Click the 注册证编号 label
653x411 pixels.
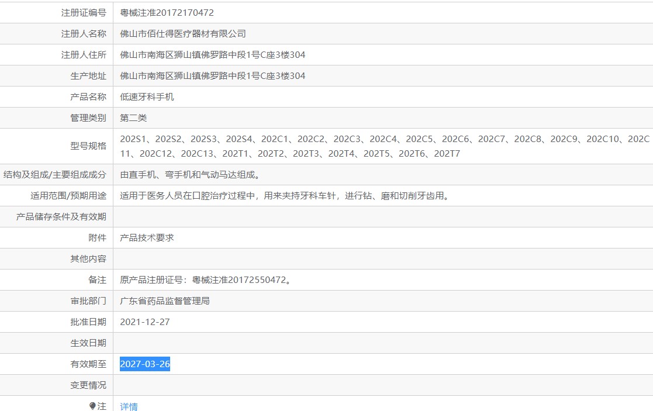tap(84, 13)
